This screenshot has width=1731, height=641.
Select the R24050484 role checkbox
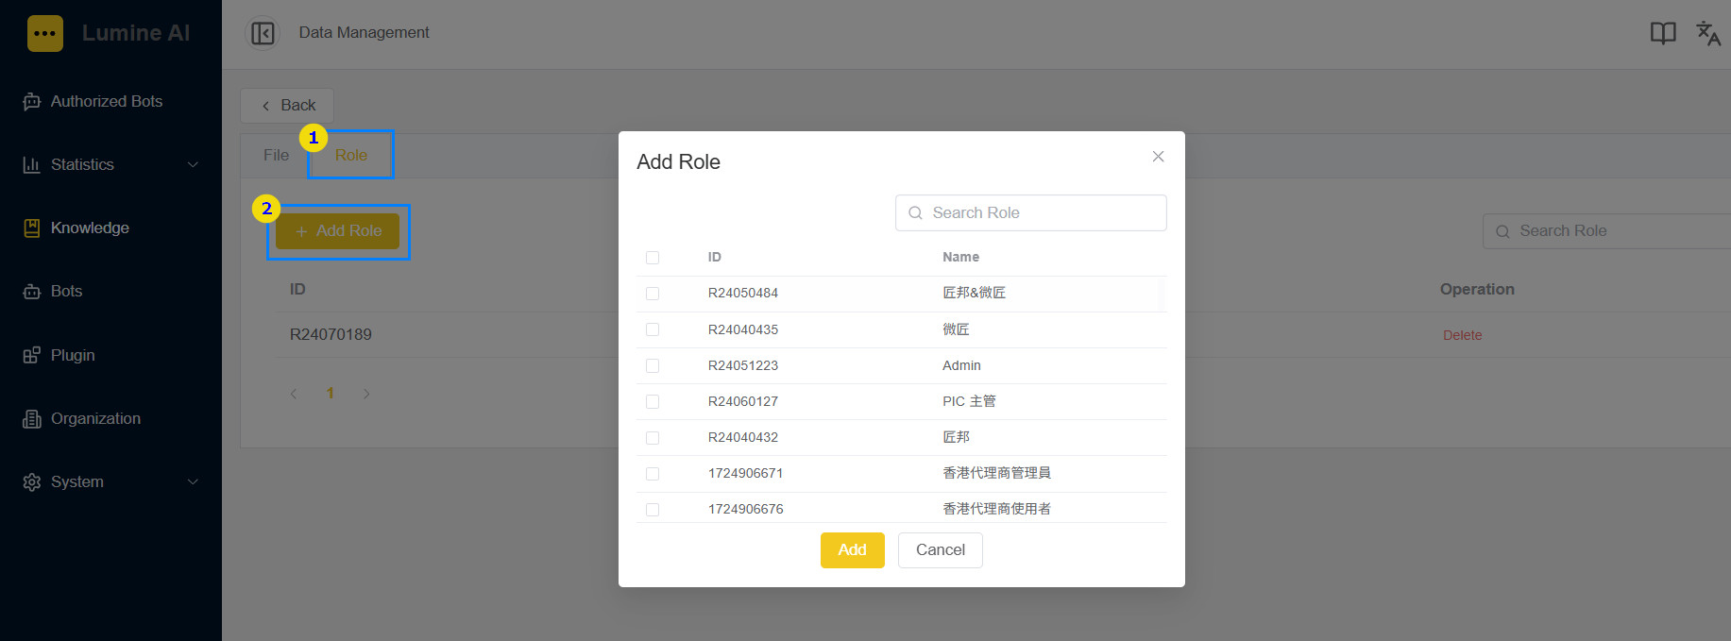tap(653, 294)
